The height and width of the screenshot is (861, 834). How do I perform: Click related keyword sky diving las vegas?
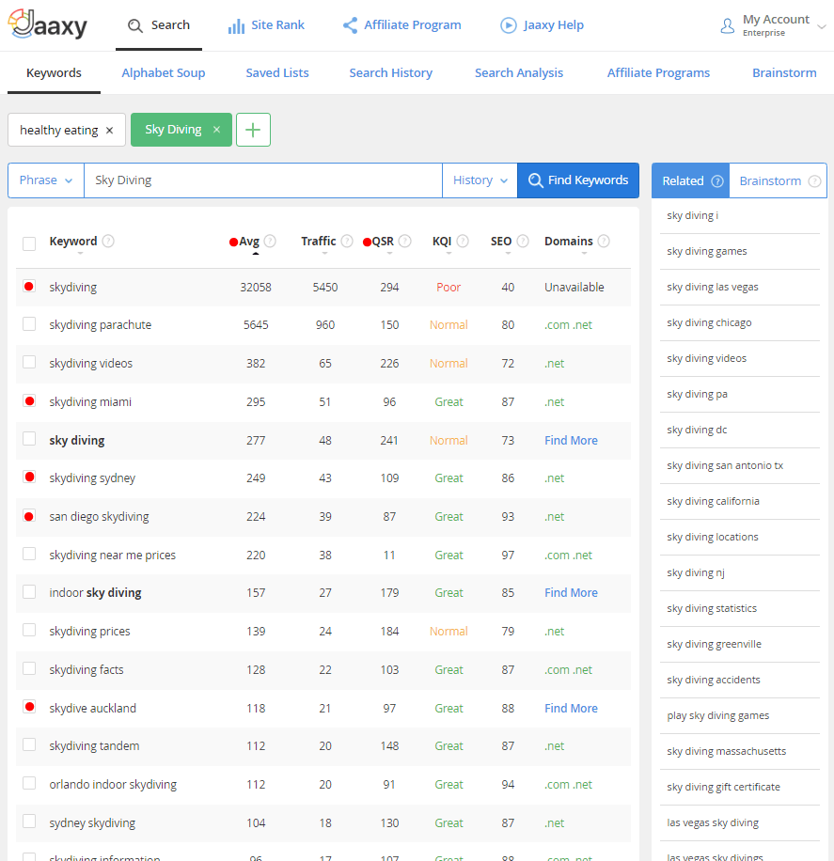click(x=713, y=288)
